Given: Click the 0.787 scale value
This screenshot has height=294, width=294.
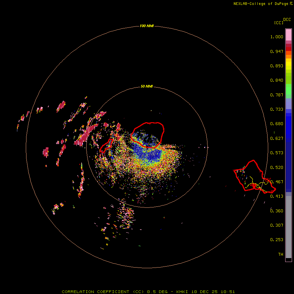Looking at the screenshot, I should (277, 95).
